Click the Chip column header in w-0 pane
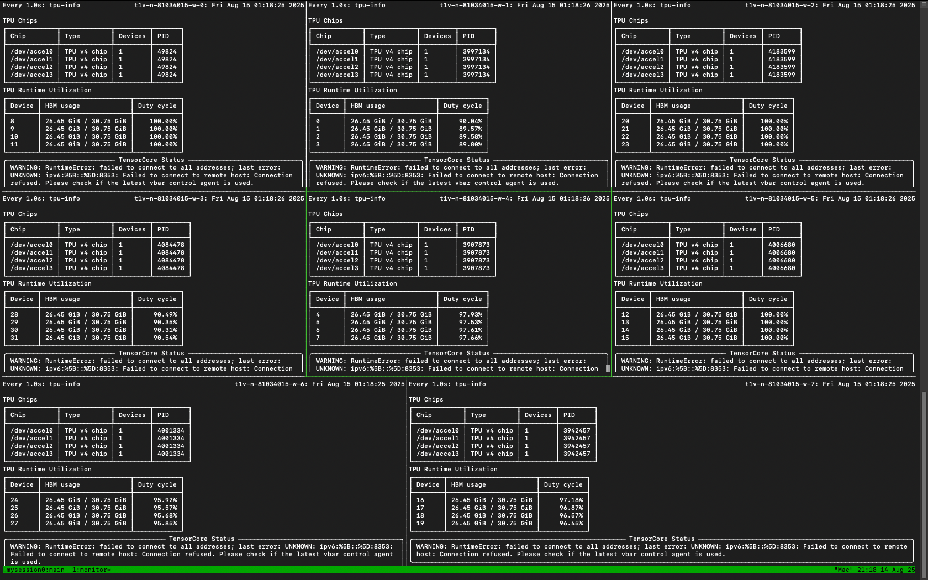Image resolution: width=928 pixels, height=580 pixels. 18,36
